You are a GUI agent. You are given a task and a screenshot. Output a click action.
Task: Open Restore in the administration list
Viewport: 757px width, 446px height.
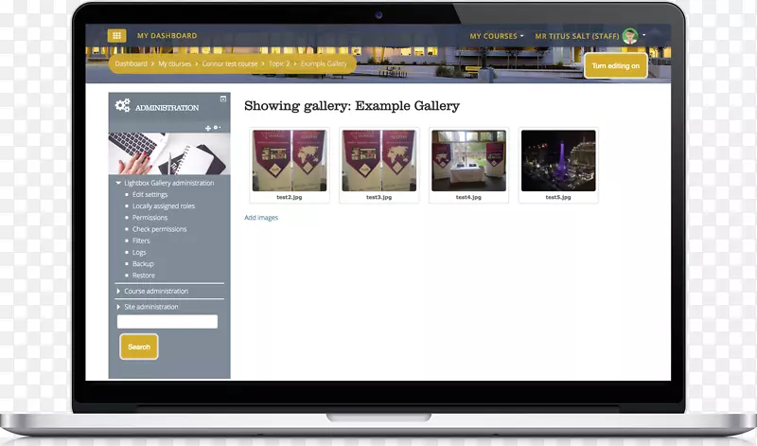(144, 276)
